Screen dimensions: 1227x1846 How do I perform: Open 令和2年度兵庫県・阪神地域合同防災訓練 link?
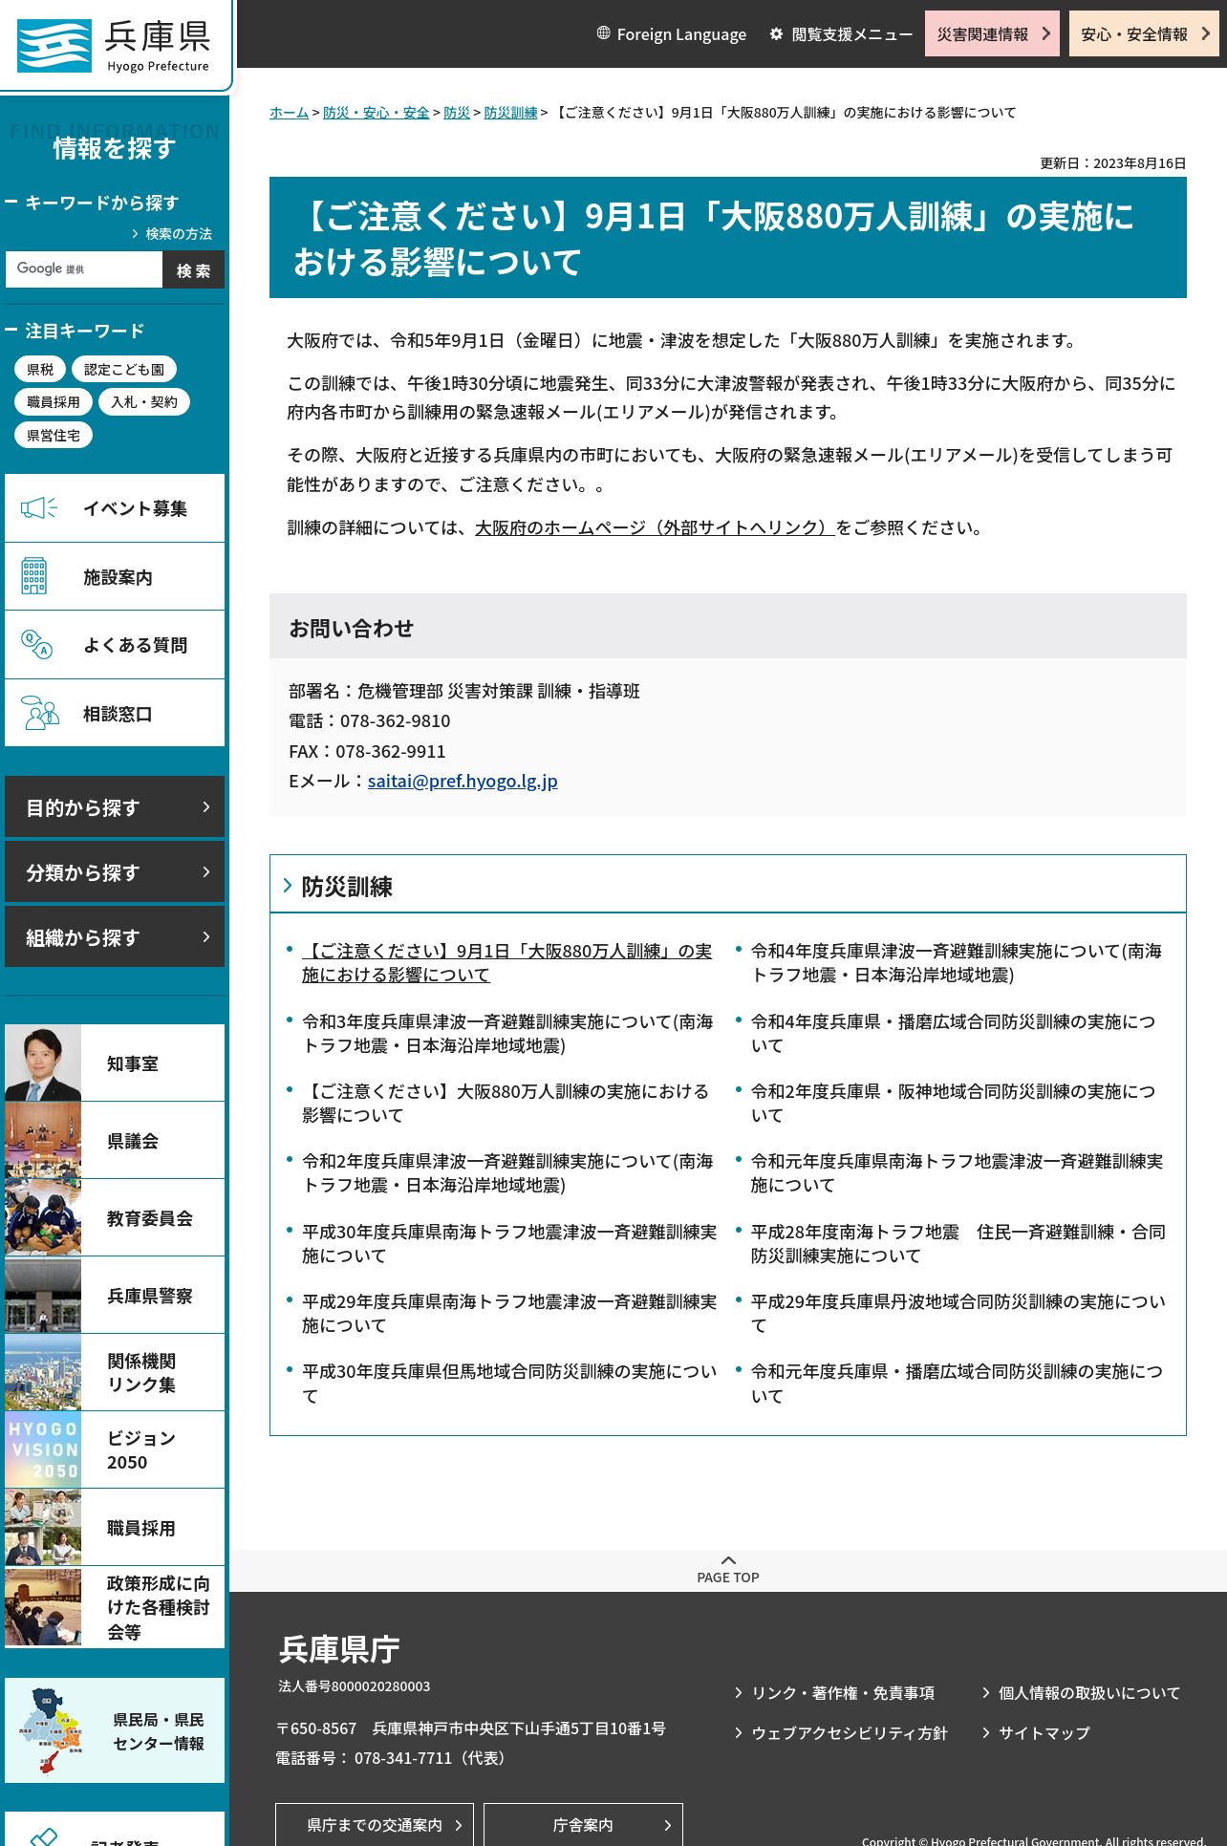coord(953,1103)
